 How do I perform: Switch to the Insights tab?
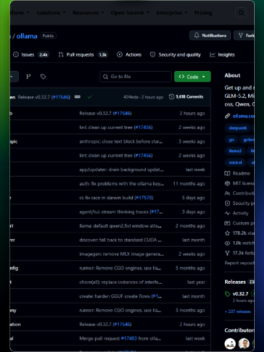point(222,55)
